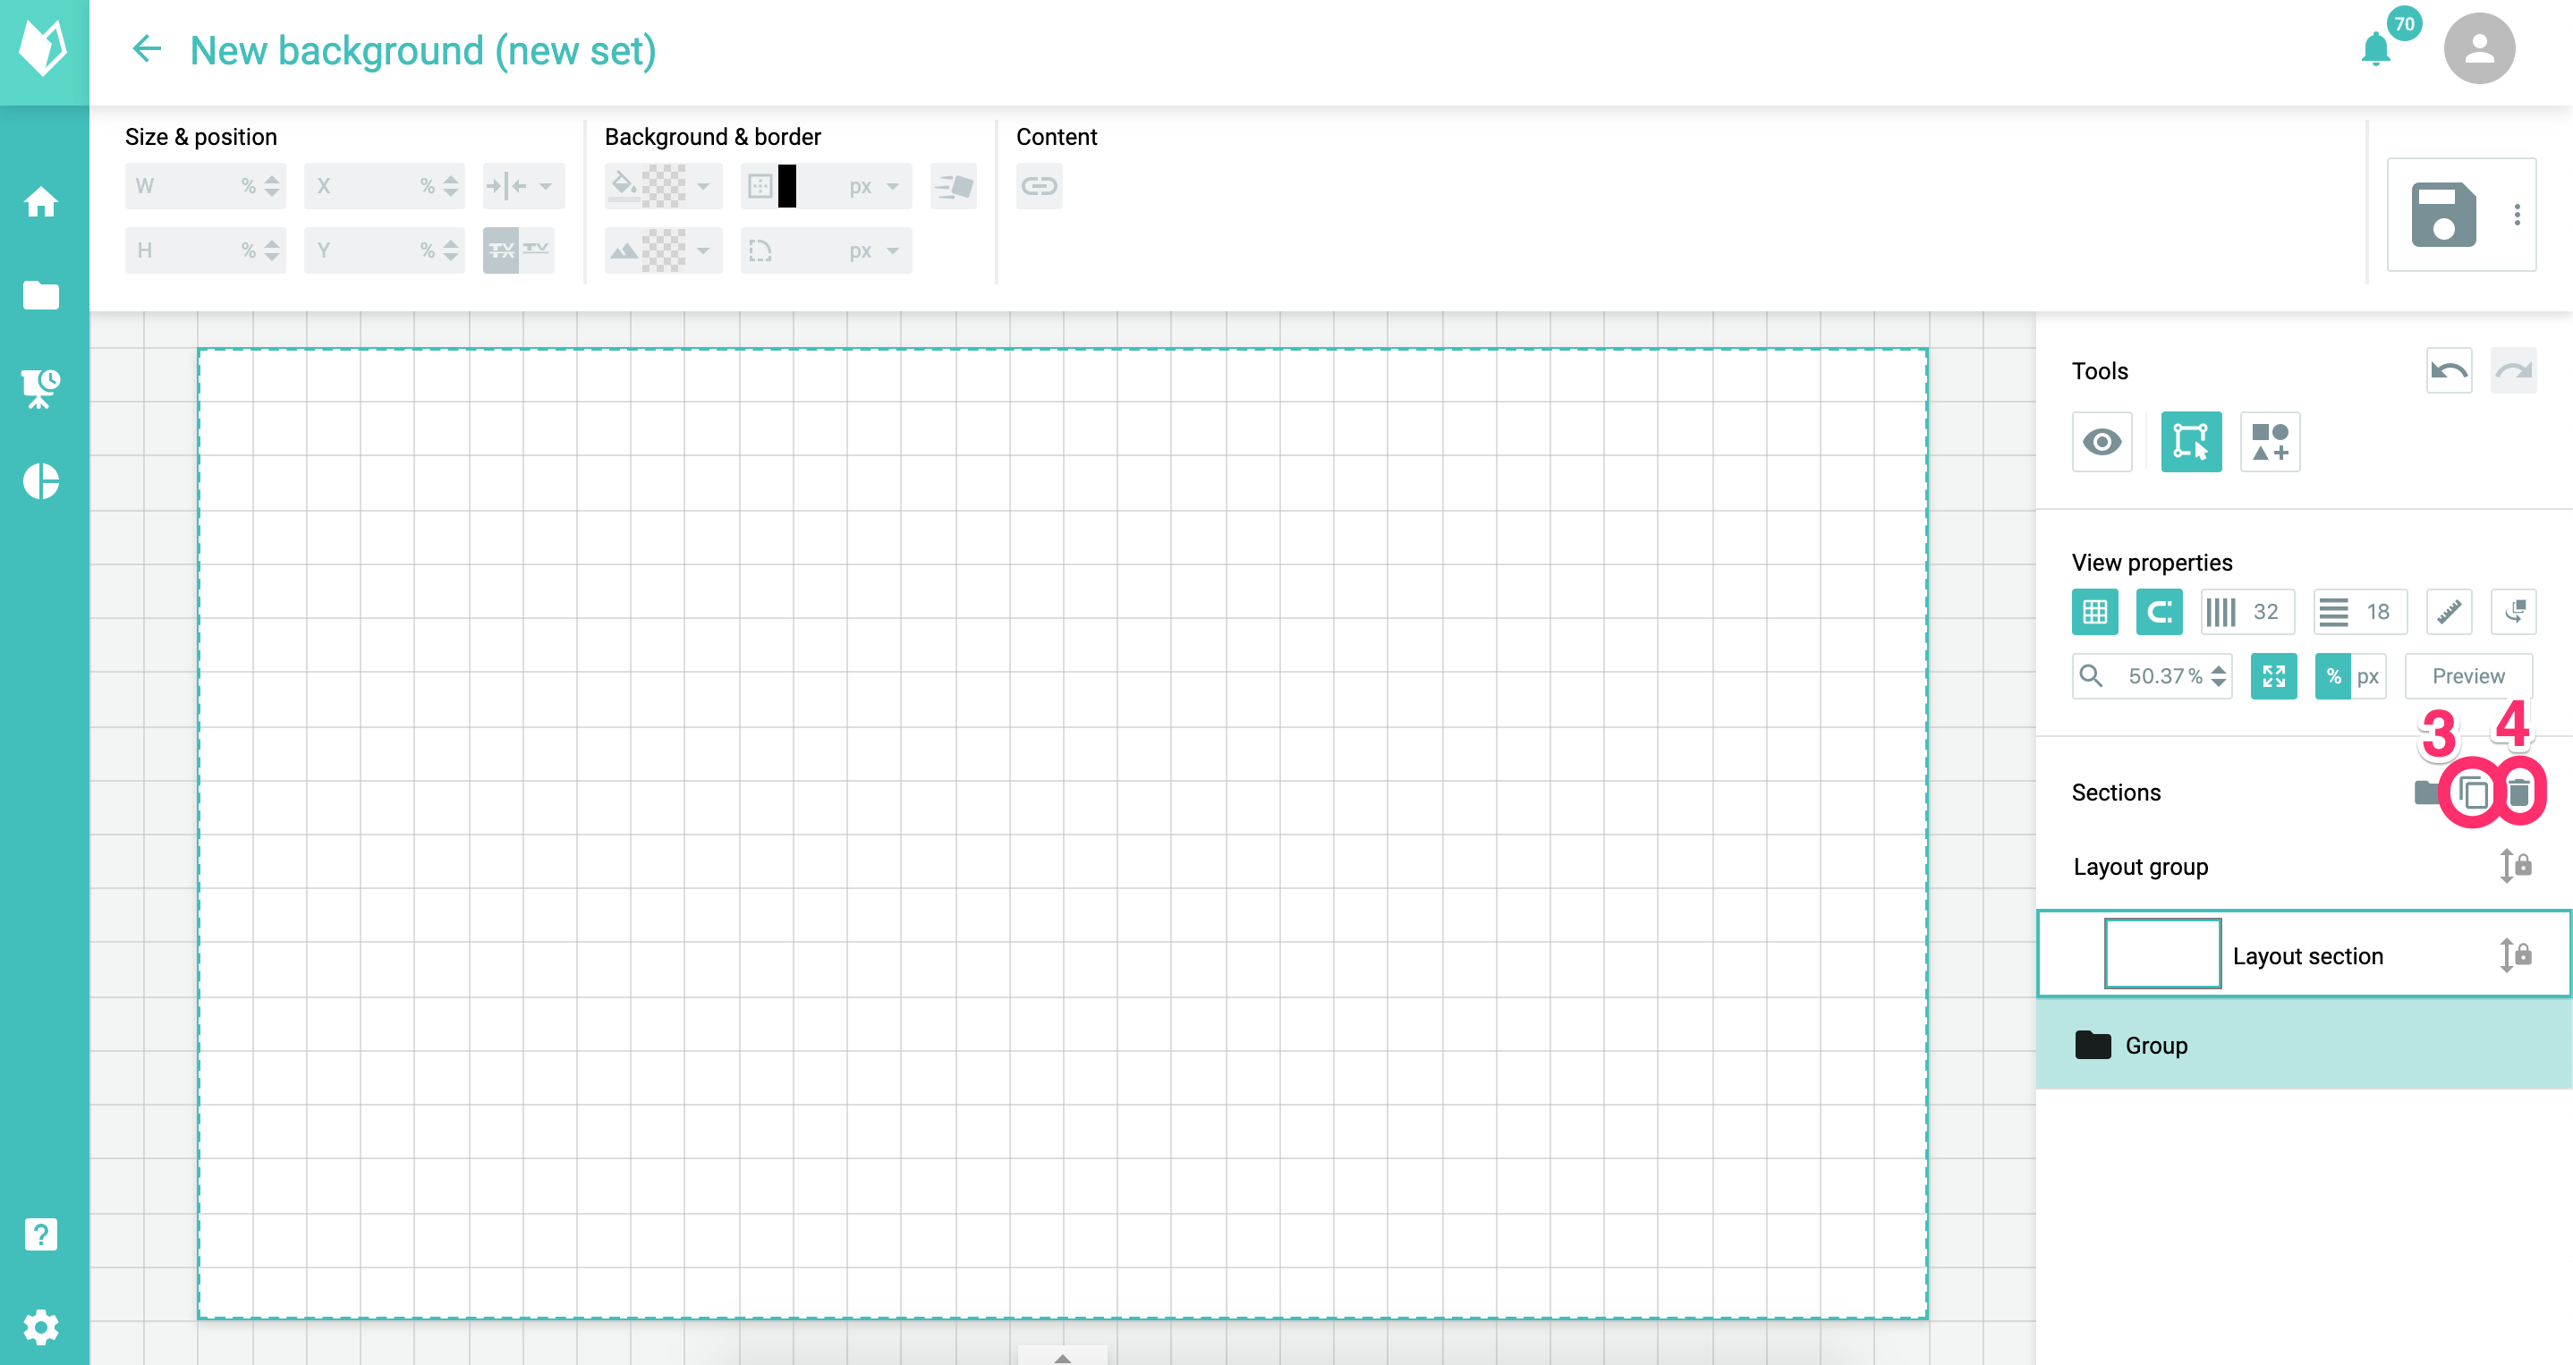Click the New background (new set) title
Viewport: 2573px width, 1365px height.
tap(423, 50)
